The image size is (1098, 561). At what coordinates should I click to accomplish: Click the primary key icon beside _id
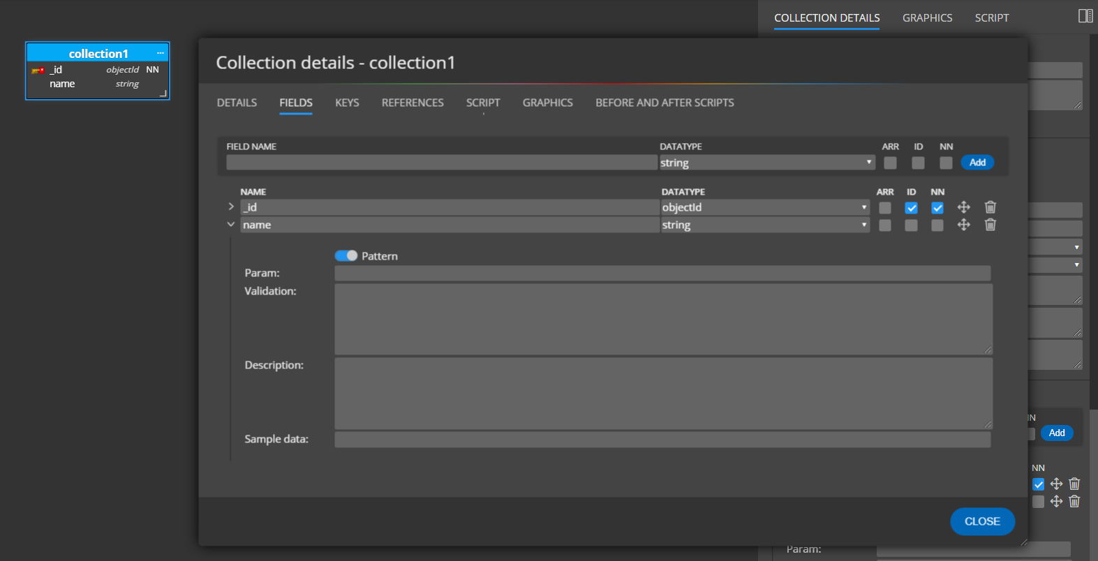pyautogui.click(x=38, y=70)
